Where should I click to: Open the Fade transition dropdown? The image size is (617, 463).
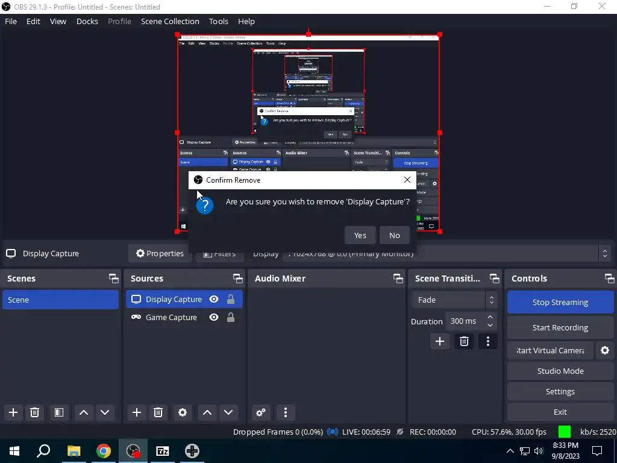coord(454,300)
